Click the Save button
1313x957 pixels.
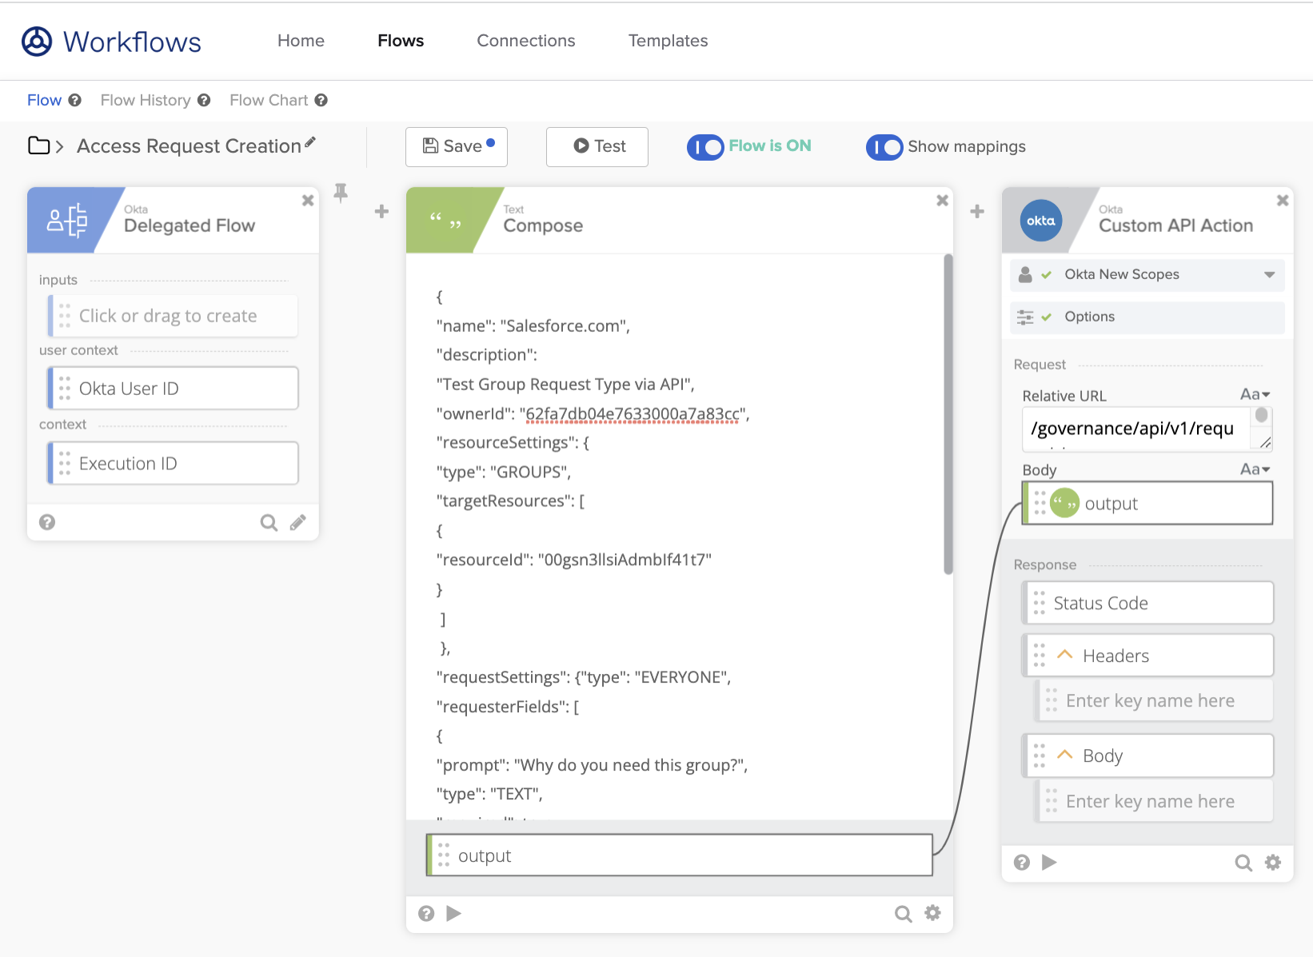456,146
